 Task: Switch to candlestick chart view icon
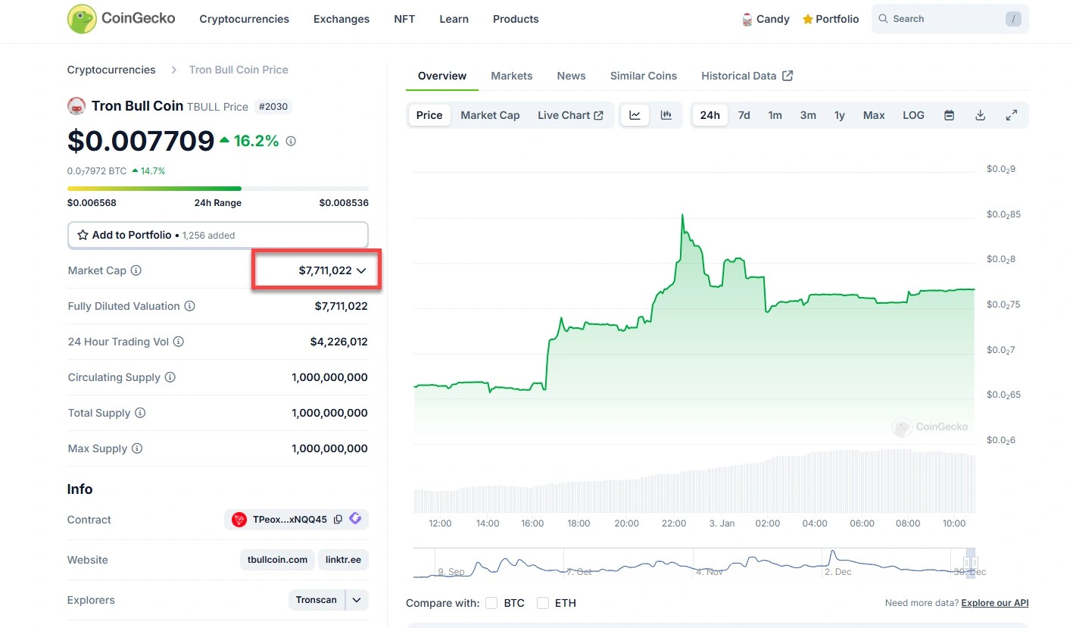pos(666,115)
